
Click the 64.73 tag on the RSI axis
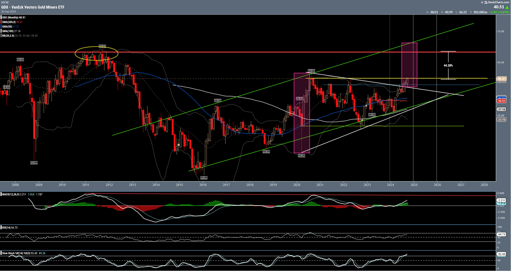[502, 234]
